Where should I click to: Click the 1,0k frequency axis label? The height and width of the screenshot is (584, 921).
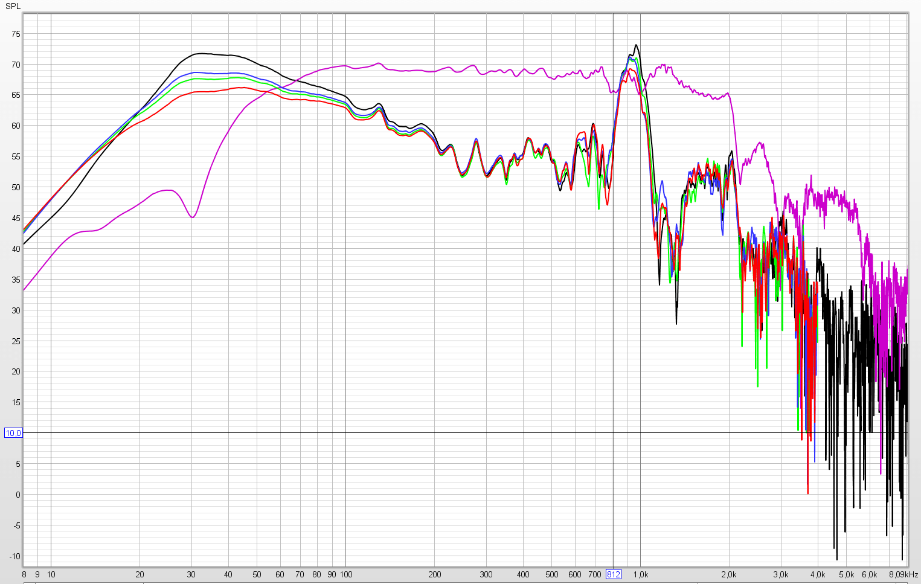(640, 575)
